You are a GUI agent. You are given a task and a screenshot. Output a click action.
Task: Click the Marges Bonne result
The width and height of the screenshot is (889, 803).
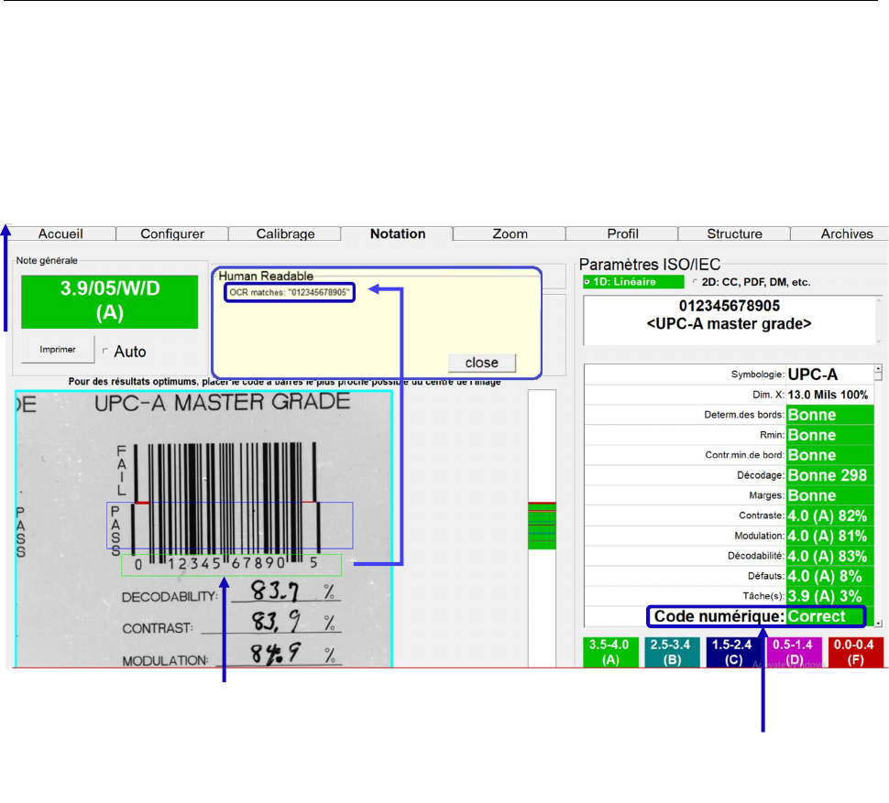830,495
